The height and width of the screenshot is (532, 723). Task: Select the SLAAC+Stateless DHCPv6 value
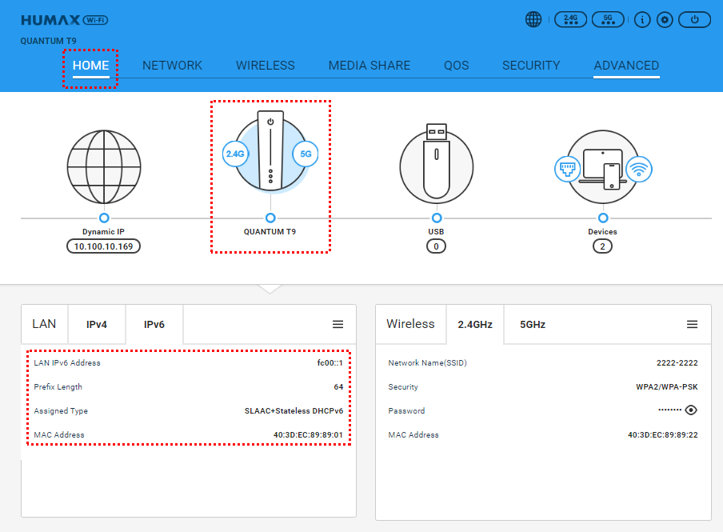[294, 410]
